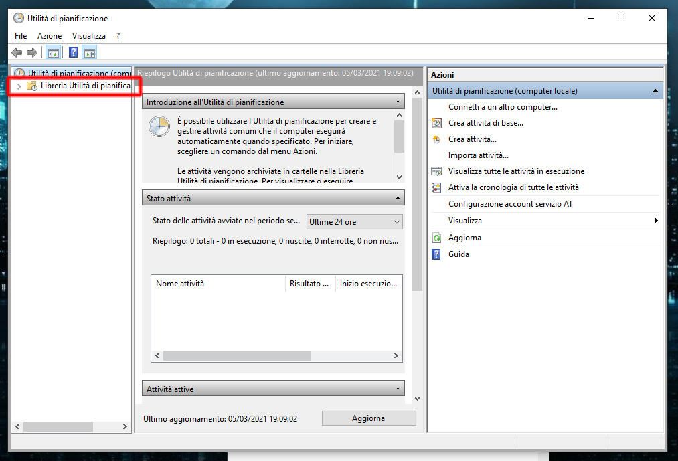
Task: Toggle the Action pane toolbar icon
Action: pos(90,53)
